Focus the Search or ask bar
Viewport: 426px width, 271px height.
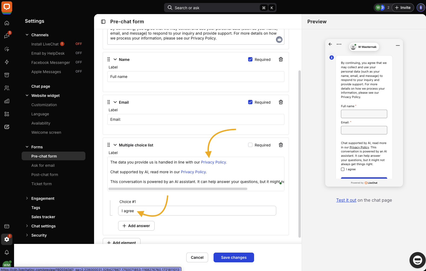(220, 8)
